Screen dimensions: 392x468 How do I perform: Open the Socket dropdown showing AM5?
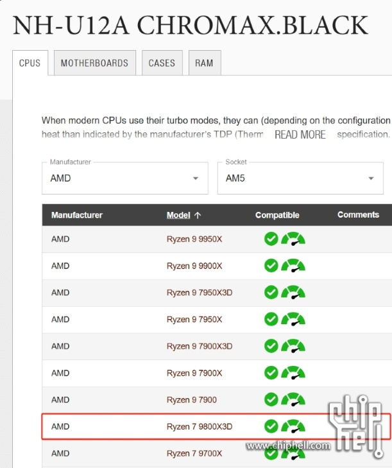click(300, 178)
